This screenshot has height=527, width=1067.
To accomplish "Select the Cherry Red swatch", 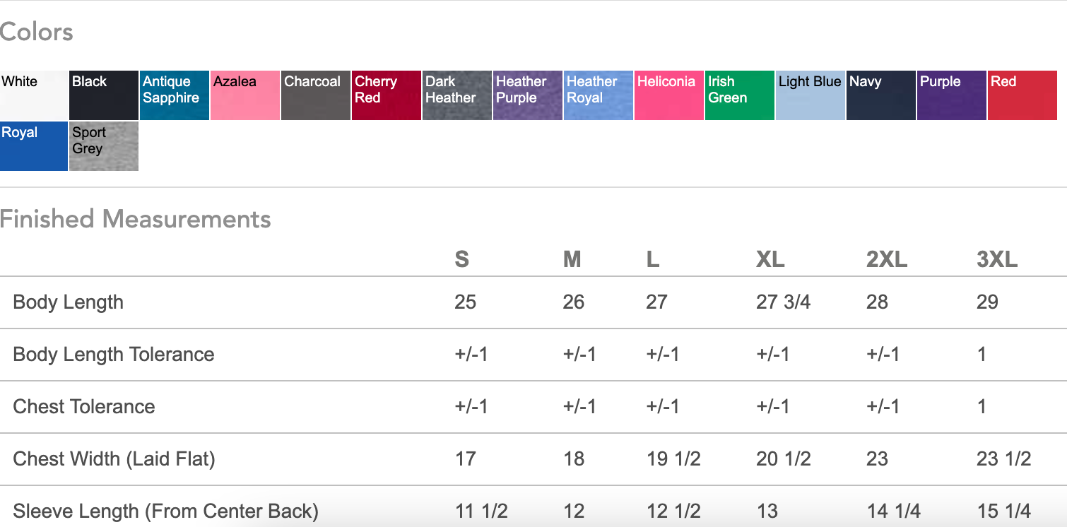I will pos(387,95).
